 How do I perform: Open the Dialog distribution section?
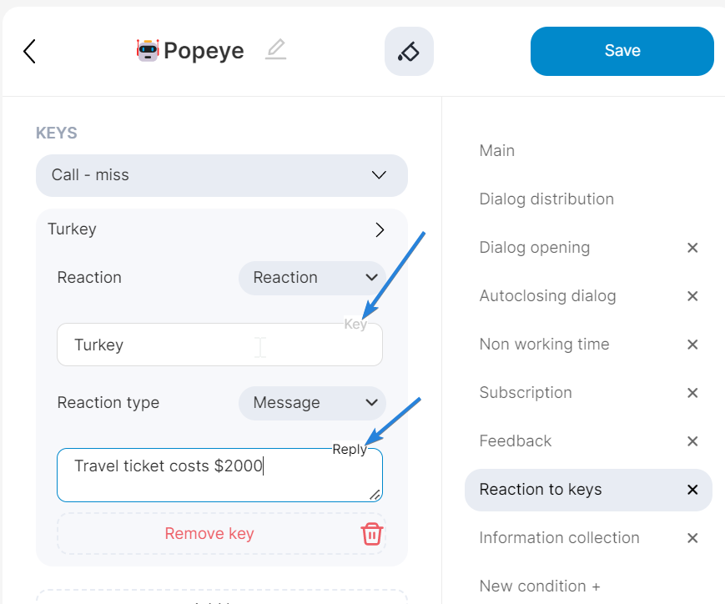[x=546, y=199]
